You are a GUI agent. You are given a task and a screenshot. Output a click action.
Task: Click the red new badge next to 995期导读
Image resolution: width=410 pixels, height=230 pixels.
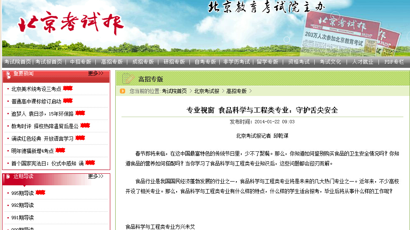[x=40, y=193]
